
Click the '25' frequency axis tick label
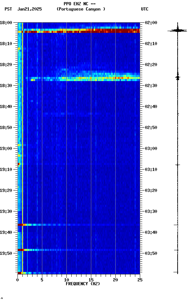click(x=140, y=280)
